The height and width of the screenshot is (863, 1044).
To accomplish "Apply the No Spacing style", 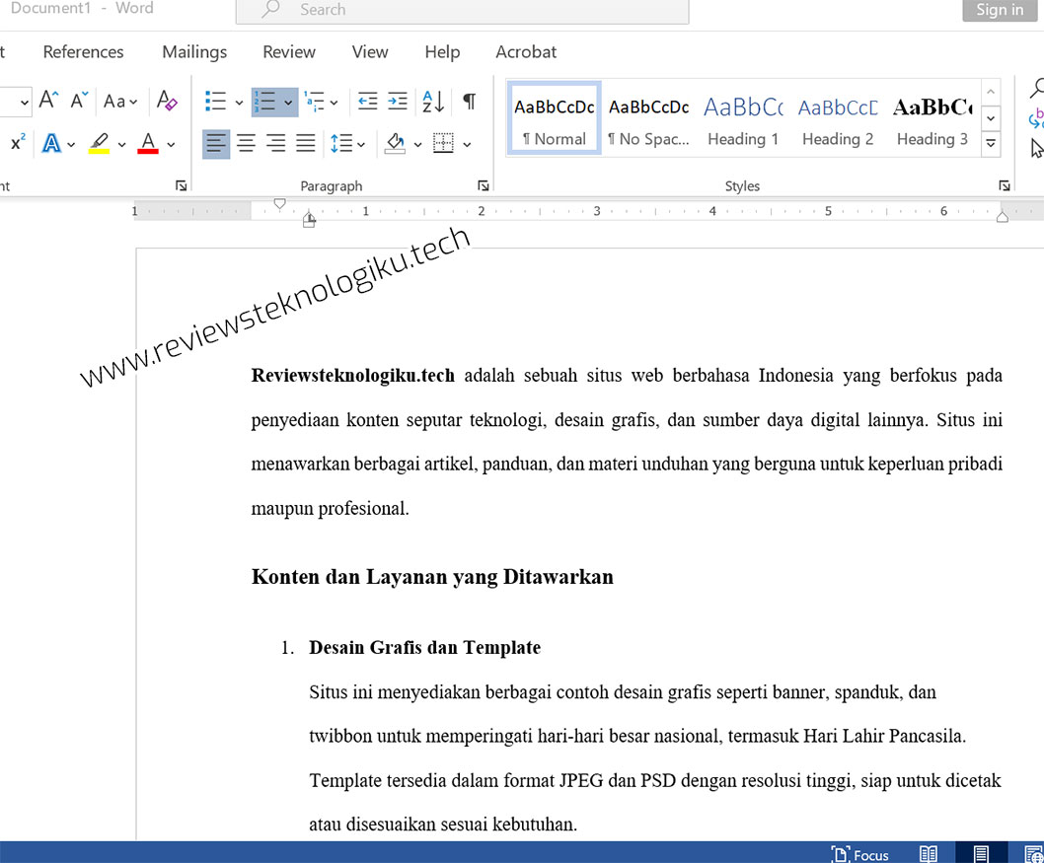I will pos(648,118).
